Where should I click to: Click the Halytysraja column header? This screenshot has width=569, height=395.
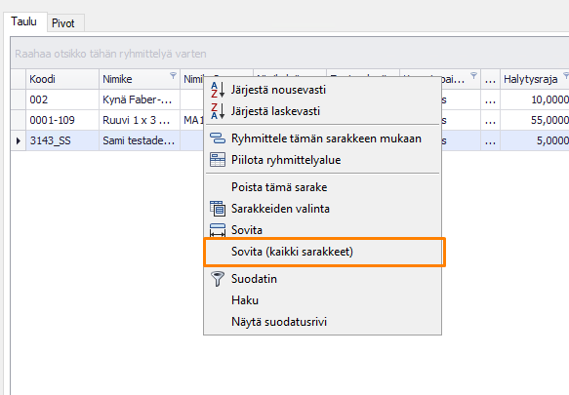[535, 79]
